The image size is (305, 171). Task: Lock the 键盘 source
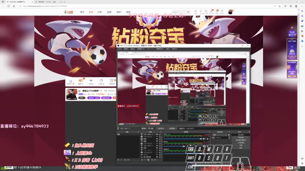(160, 141)
